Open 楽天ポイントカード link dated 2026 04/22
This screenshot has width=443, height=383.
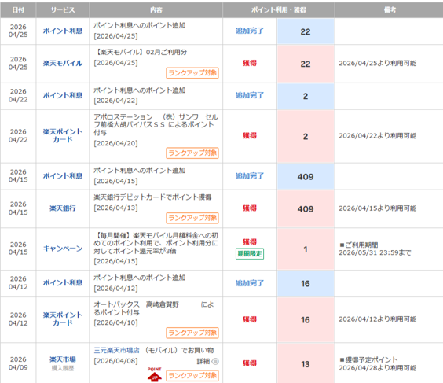point(63,135)
